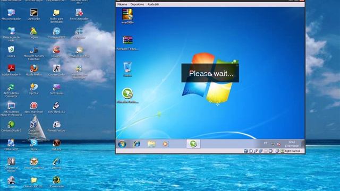Open Windows Explorer from the VM taskbar

click(x=151, y=144)
